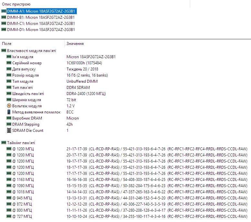Select value DDR4 SDRAM

click(x=78, y=88)
